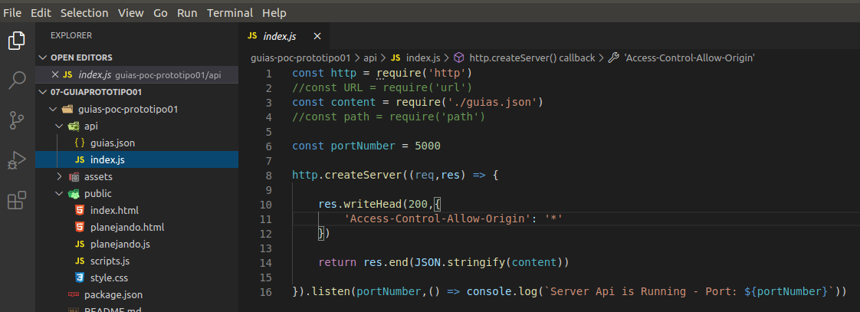Viewport: 860px width, 312px height.
Task: Open the Extensions activity bar icon
Action: pyautogui.click(x=17, y=200)
